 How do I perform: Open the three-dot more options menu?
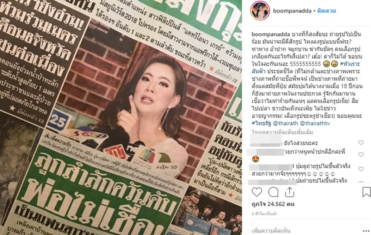[366, 231]
